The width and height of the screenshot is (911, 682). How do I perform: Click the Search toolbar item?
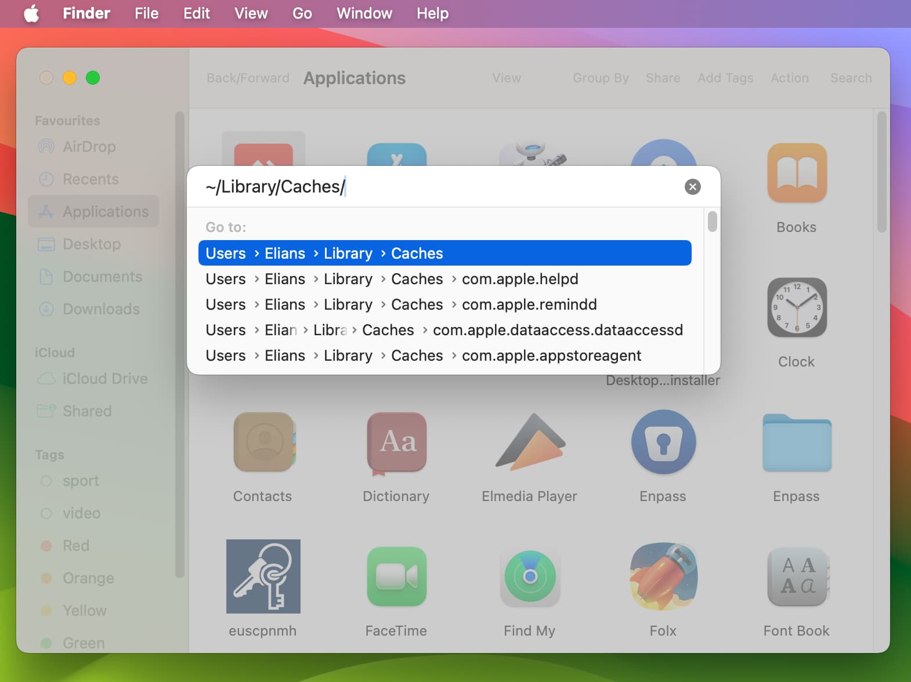[851, 78]
